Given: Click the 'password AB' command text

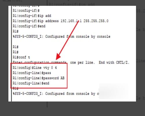Looking at the screenshot, I should tap(54, 78).
